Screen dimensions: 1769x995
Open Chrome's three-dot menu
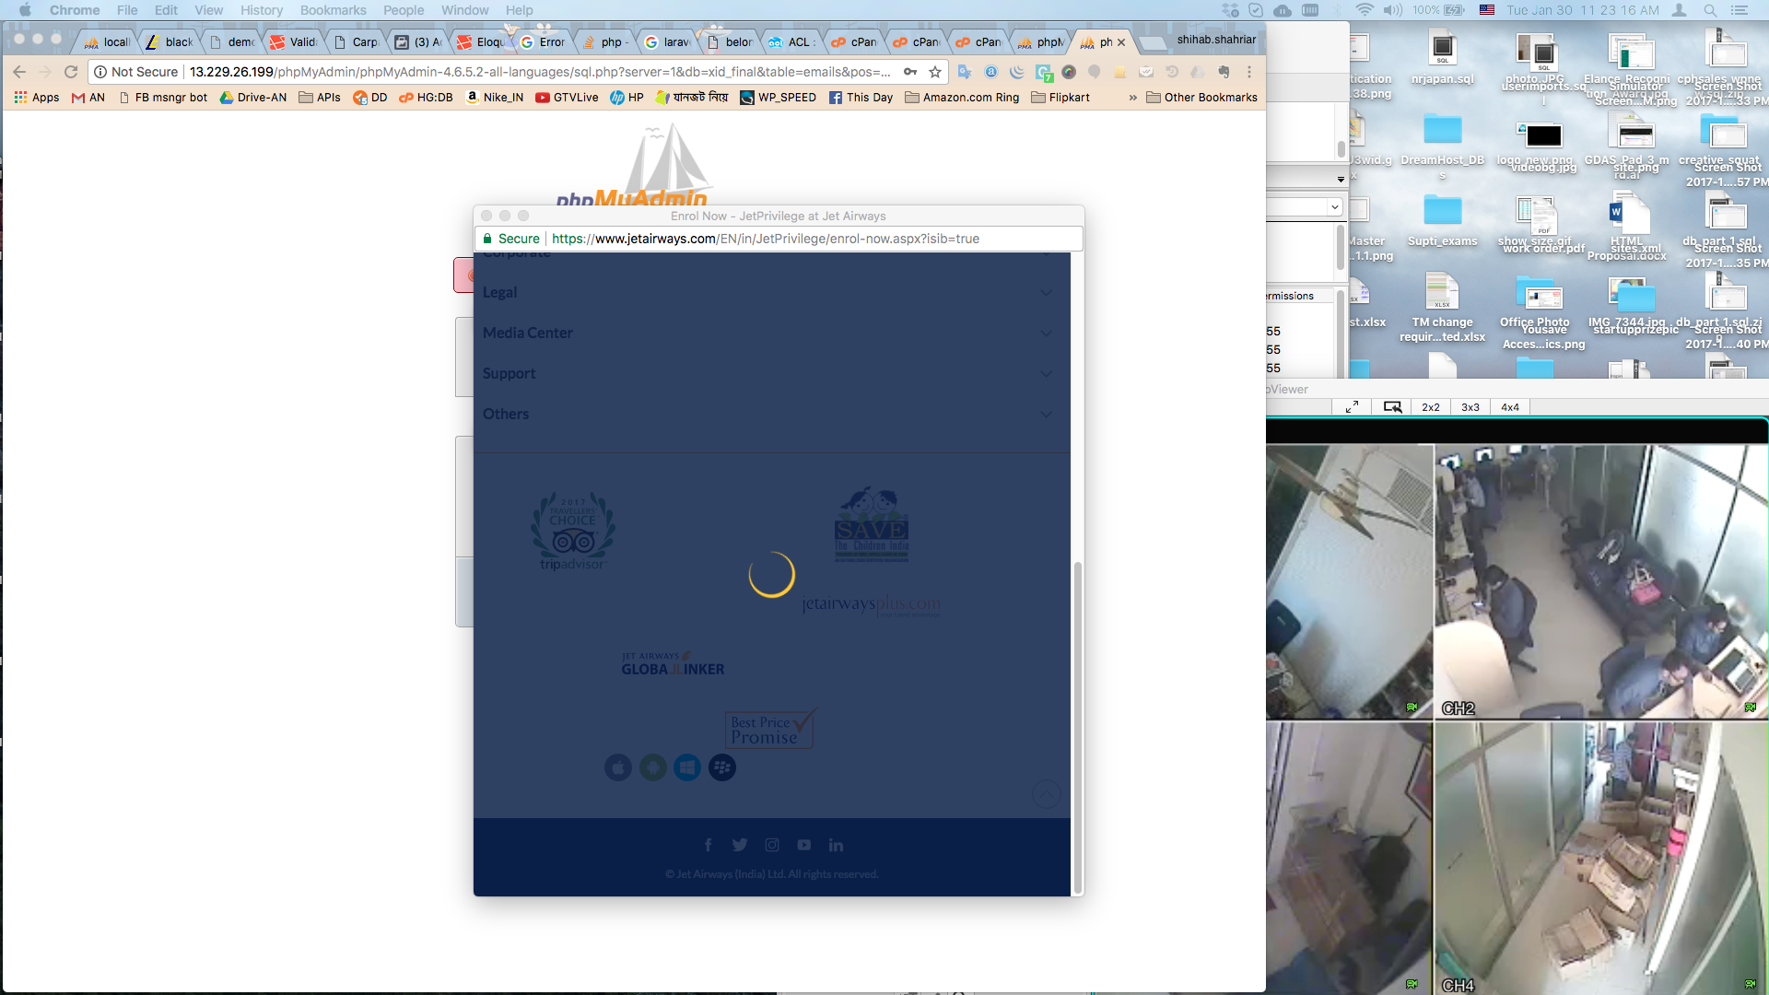1249,72
